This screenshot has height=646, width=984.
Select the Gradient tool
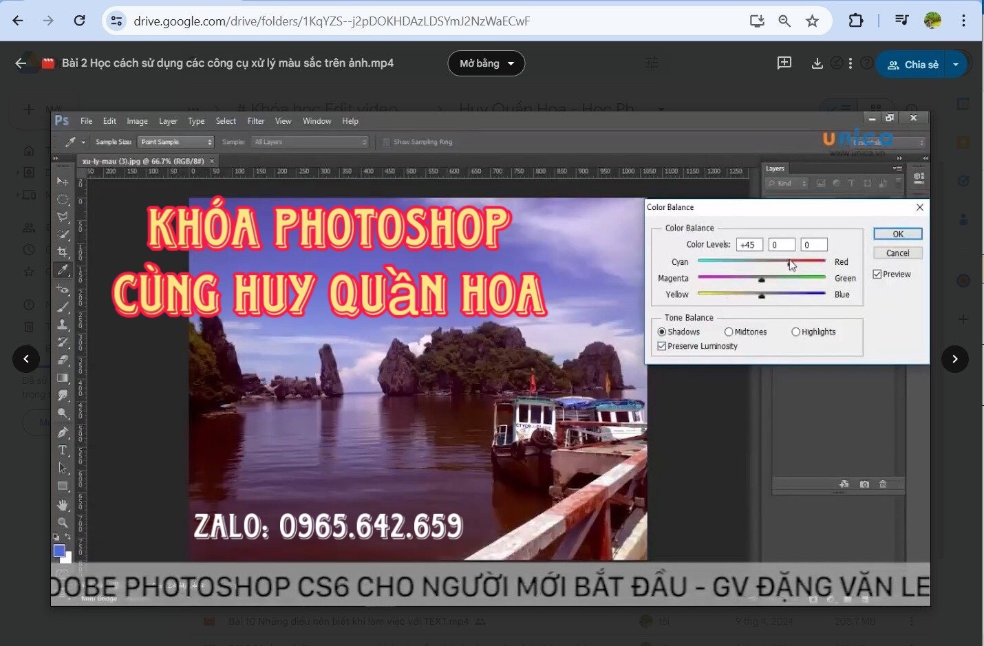[63, 378]
